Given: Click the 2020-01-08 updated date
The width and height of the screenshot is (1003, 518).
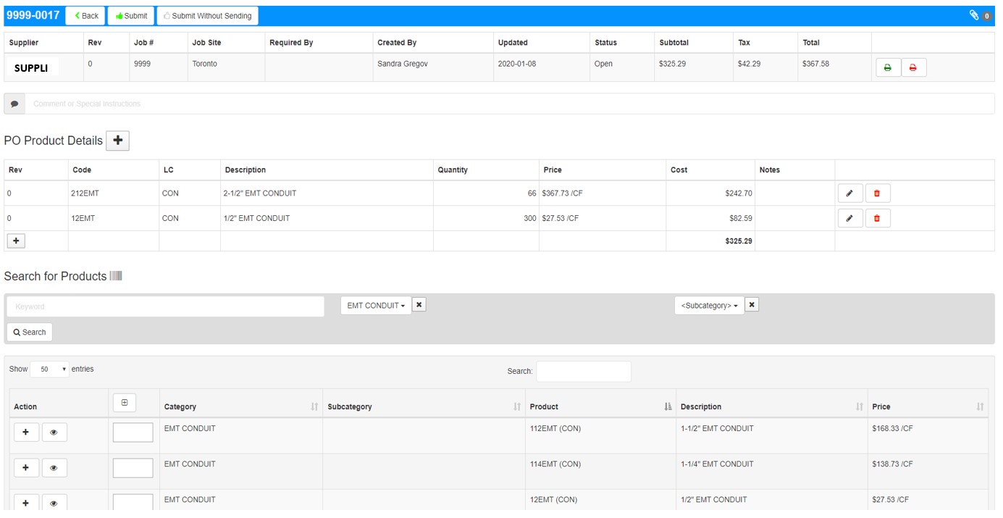Looking at the screenshot, I should click(519, 64).
